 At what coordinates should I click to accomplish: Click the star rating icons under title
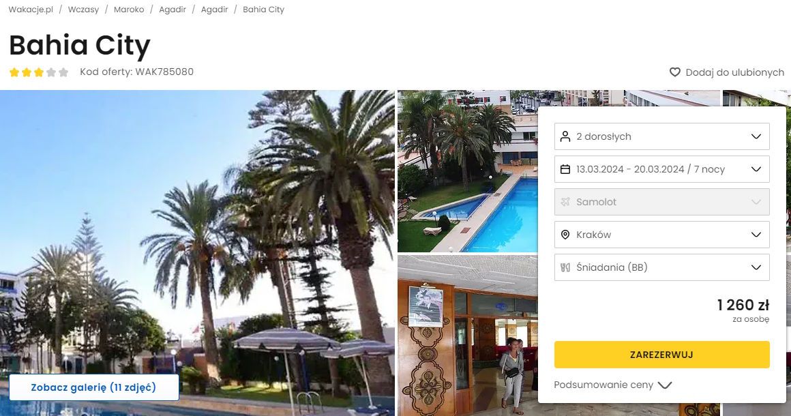39,72
